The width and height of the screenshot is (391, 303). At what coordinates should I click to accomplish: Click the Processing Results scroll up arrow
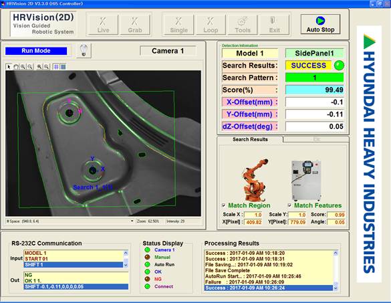336,253
